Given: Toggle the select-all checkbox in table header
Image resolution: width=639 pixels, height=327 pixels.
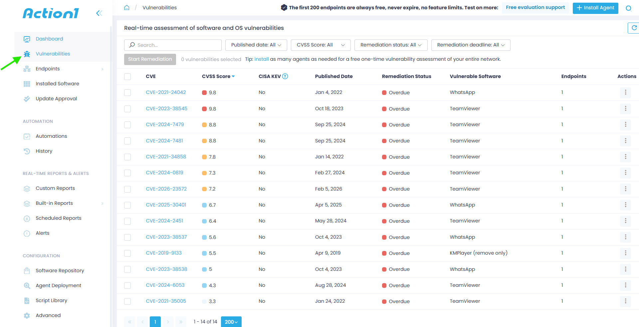Looking at the screenshot, I should (x=127, y=77).
